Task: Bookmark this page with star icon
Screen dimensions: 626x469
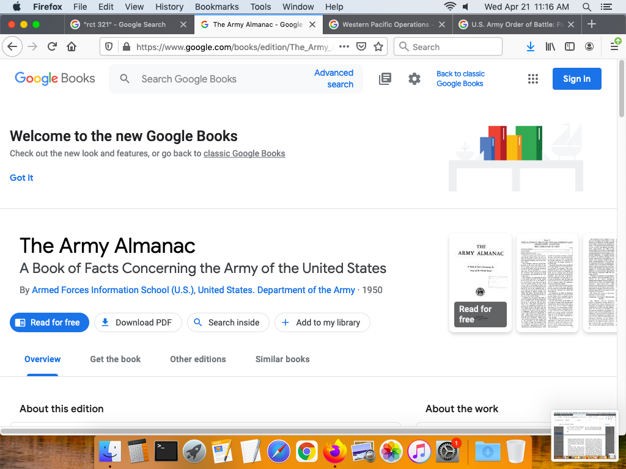Action: 378,47
